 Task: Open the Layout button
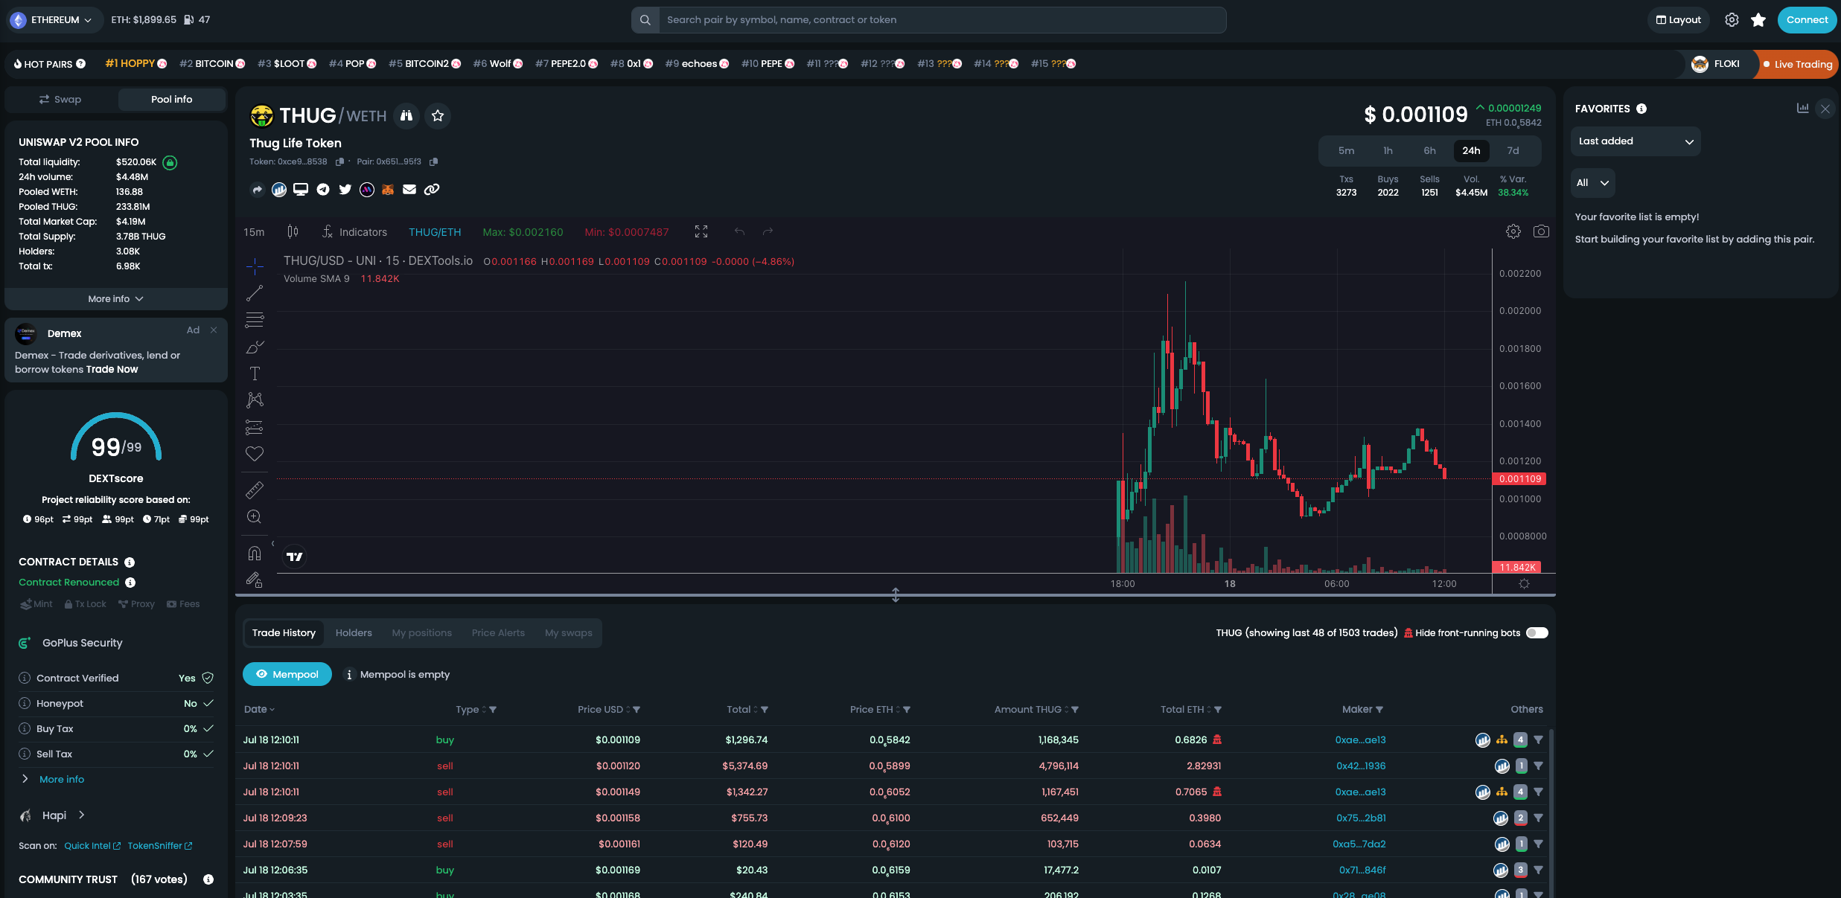1679,20
